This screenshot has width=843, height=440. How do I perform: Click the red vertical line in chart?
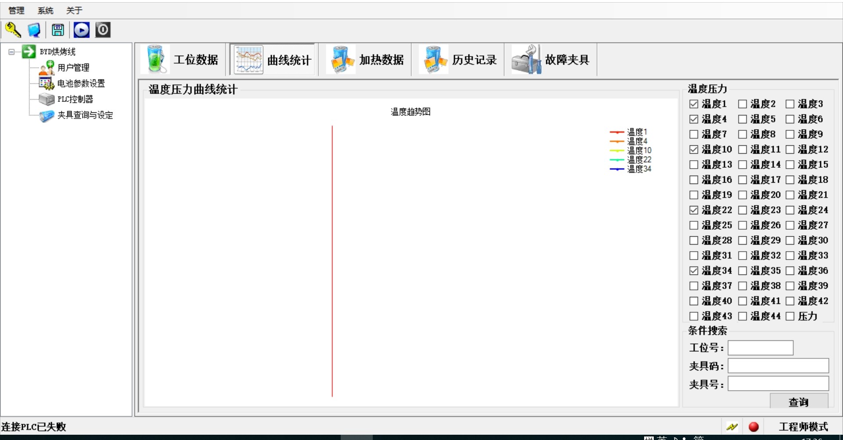click(x=332, y=261)
